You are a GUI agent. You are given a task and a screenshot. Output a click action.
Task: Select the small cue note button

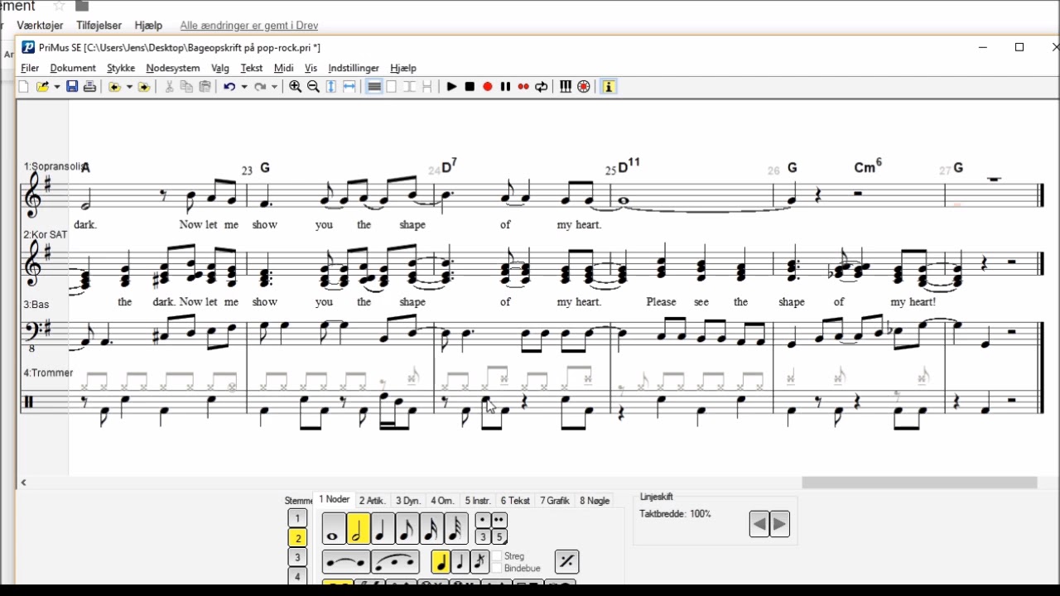coord(460,562)
